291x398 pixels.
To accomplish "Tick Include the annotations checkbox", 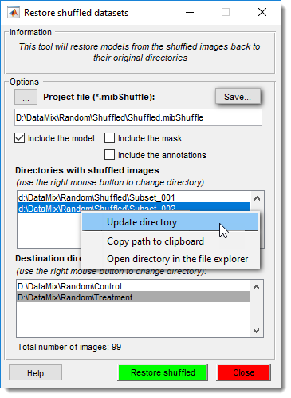I will click(109, 155).
